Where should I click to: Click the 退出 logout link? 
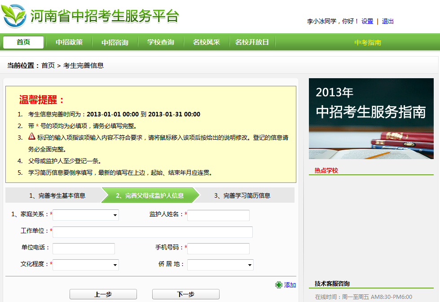pyautogui.click(x=387, y=21)
